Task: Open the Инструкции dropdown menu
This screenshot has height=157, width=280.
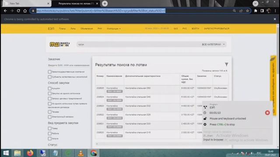Action: [x=114, y=29]
